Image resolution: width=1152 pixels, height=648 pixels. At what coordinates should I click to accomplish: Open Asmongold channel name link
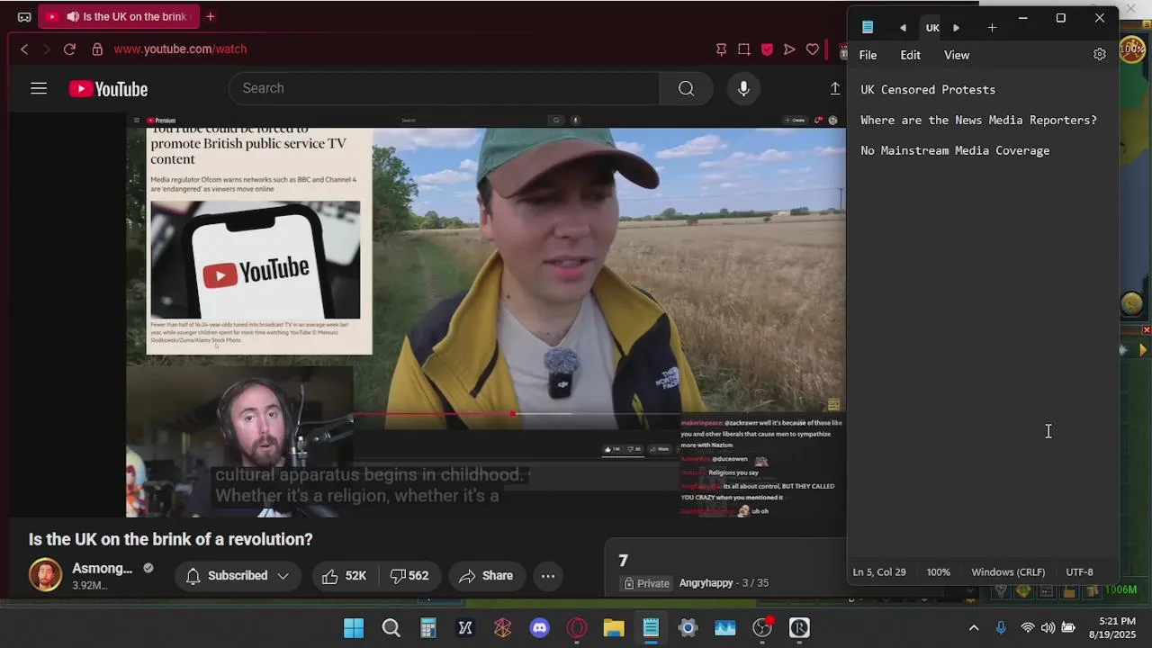(x=102, y=569)
